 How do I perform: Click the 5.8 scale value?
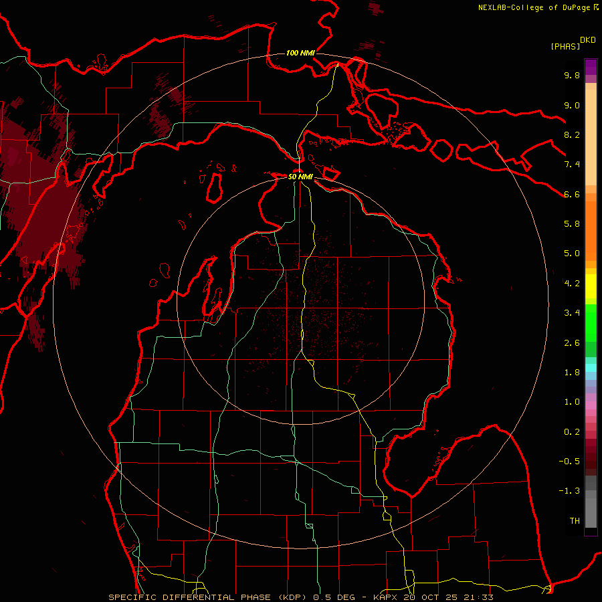tap(572, 224)
